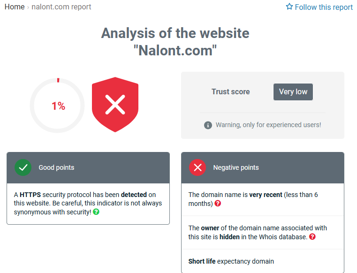Click the red shield with X icon

115,105
